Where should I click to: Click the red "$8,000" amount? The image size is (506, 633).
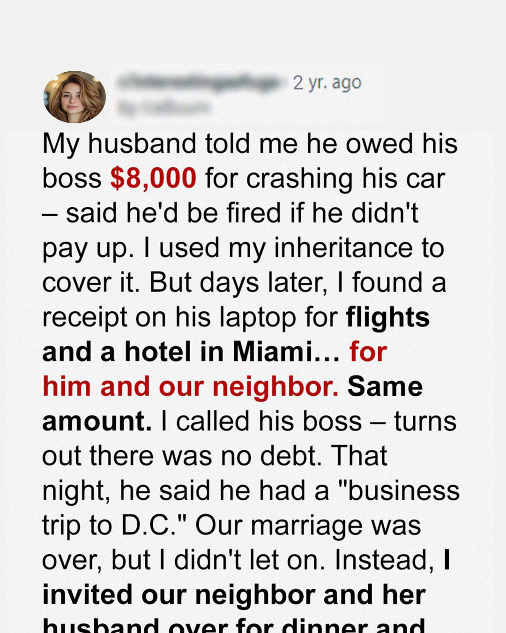point(153,179)
